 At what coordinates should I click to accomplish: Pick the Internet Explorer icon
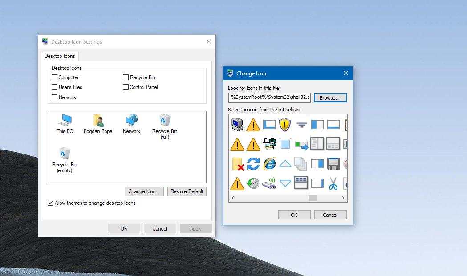269,164
